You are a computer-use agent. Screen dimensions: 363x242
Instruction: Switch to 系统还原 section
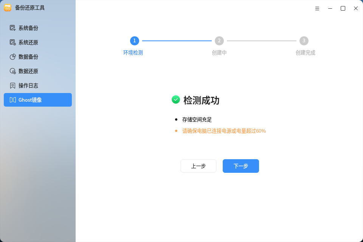click(x=38, y=42)
